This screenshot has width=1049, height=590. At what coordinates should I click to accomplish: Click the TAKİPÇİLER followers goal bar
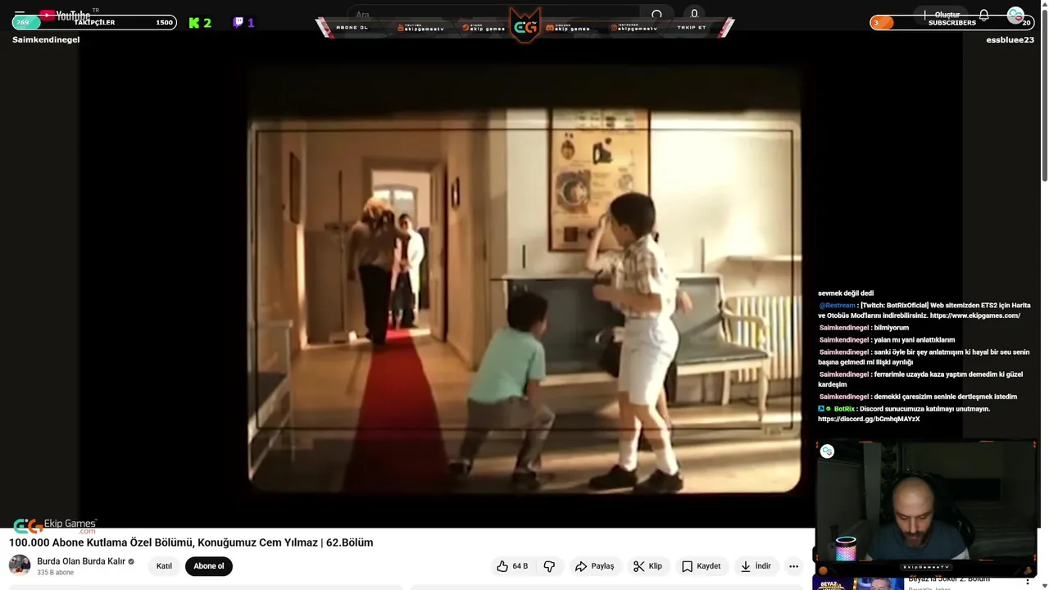[x=94, y=22]
